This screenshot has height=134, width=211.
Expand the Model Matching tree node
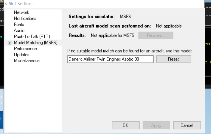pos(10,43)
